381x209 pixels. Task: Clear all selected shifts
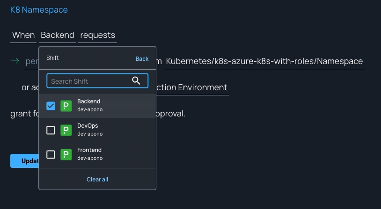97,179
